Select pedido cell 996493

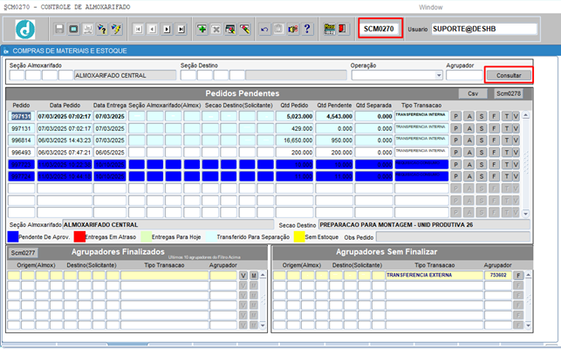point(22,153)
